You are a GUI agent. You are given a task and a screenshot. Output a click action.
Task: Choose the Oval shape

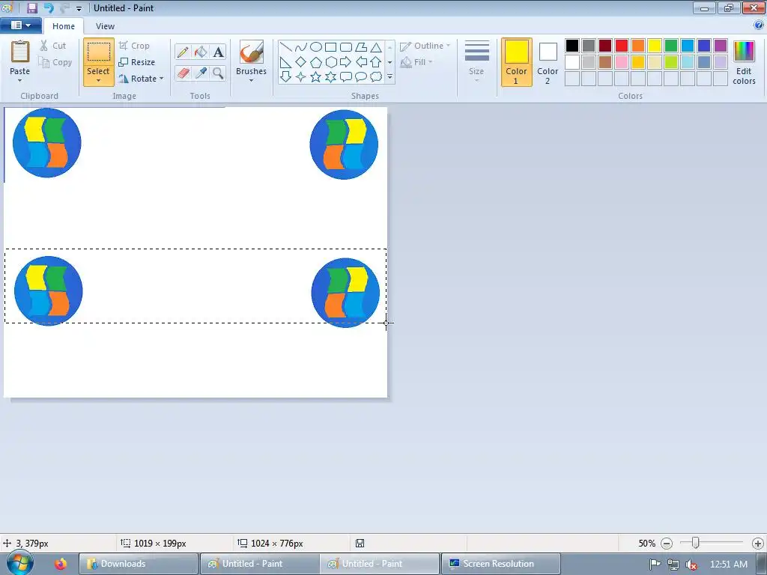[x=316, y=47]
